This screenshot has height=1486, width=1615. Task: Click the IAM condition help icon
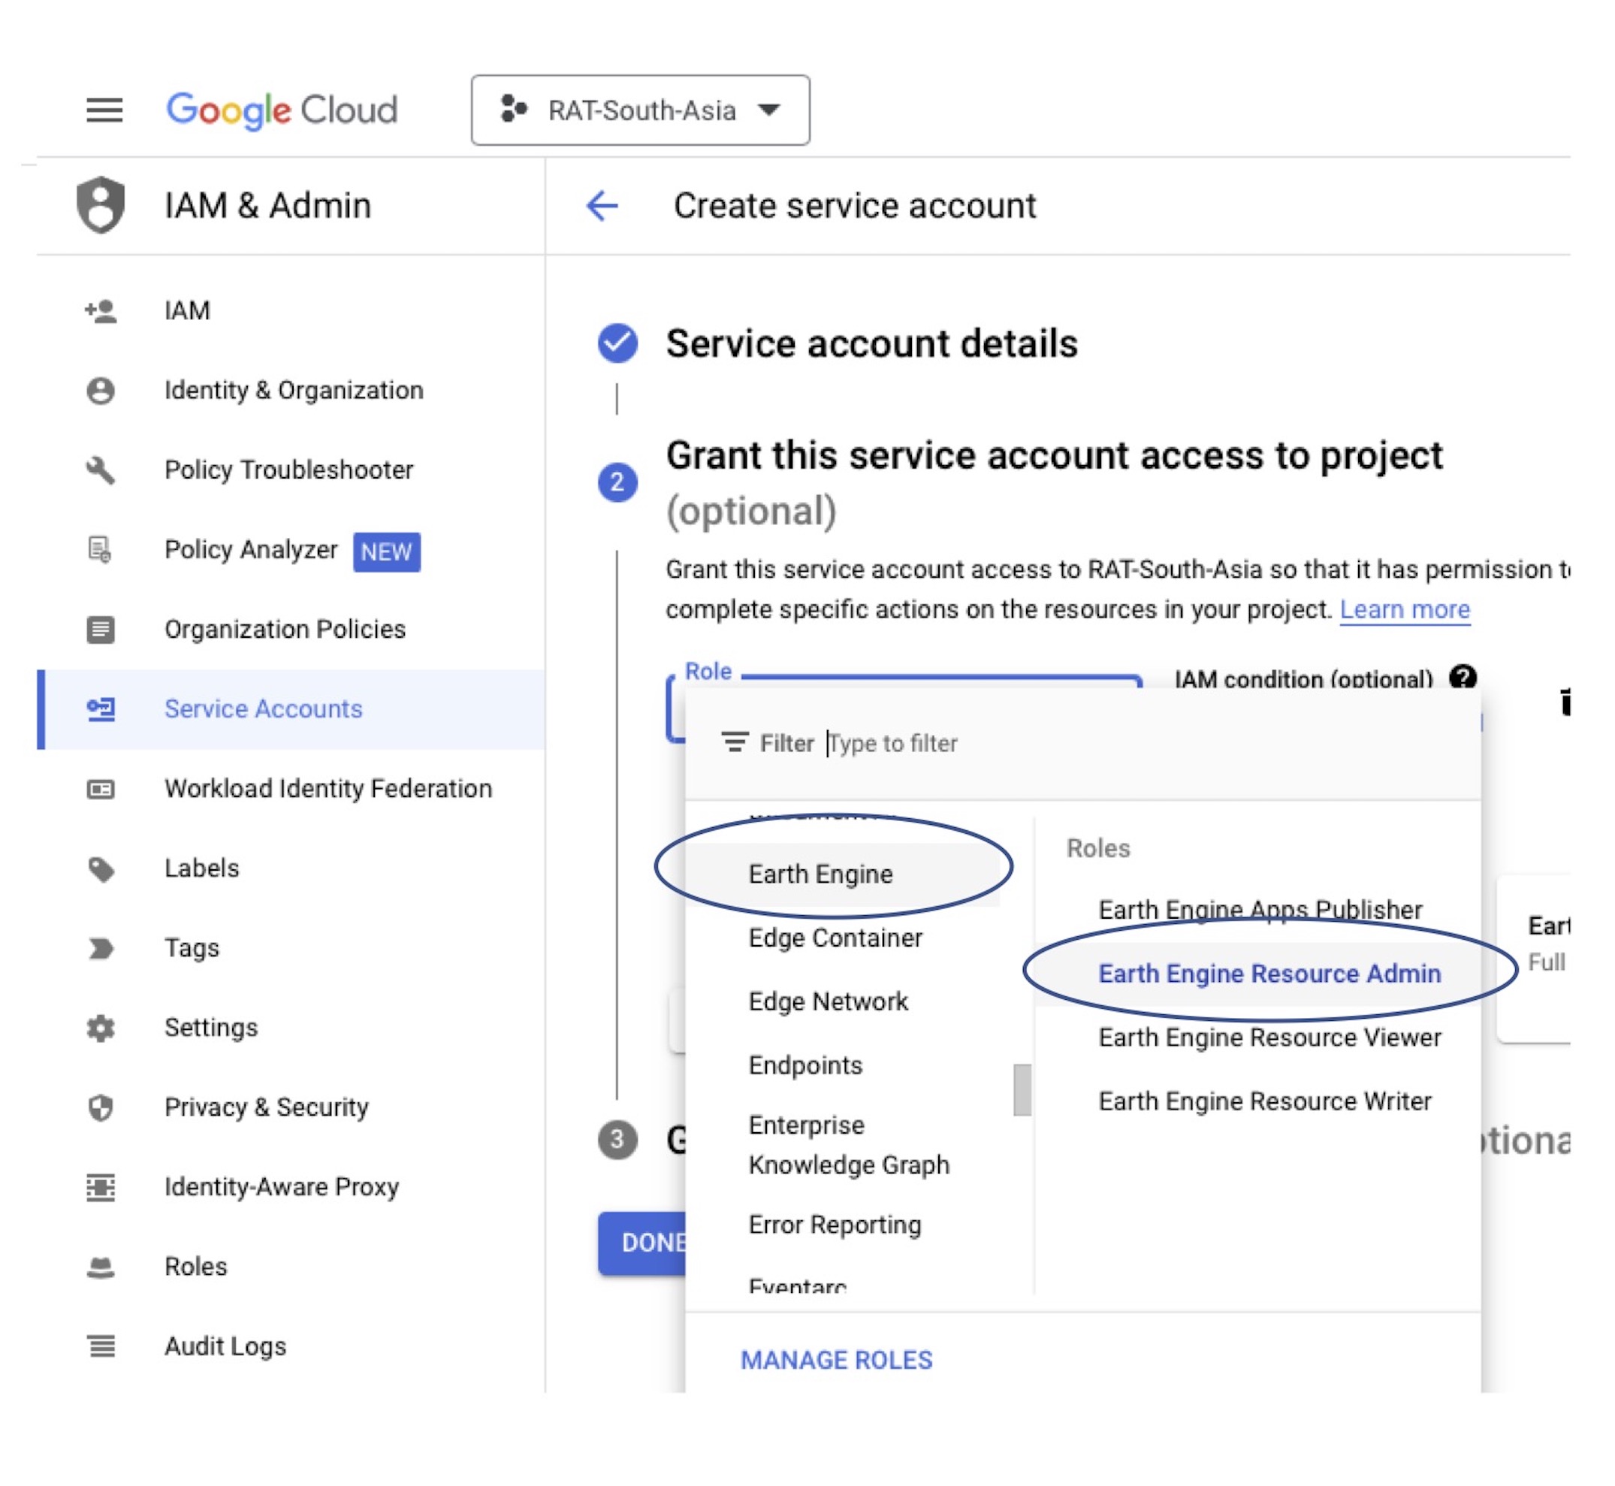coord(1463,677)
